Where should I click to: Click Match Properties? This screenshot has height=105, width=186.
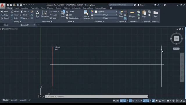coord(86,15)
